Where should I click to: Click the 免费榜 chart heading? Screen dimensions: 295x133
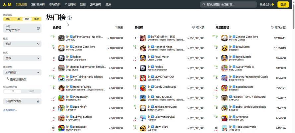pos(57,27)
